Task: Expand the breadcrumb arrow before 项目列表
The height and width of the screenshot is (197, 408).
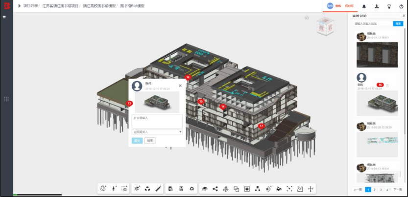Action: click(x=20, y=6)
